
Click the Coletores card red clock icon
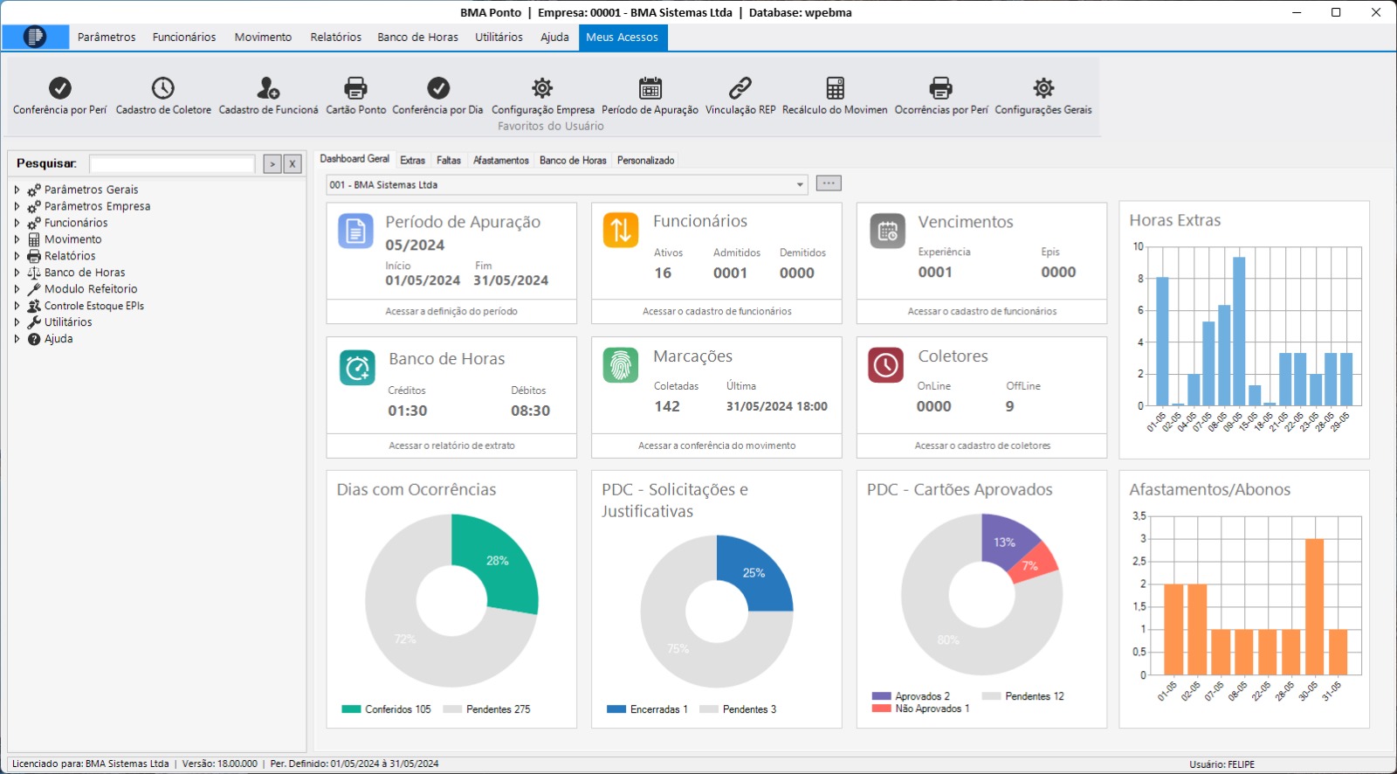885,365
